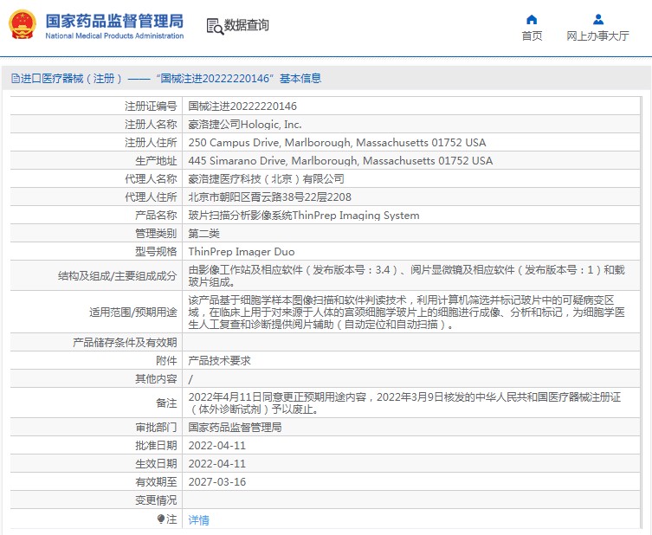
Task: Click the 适用范围/预期用途 label
Action: (133, 312)
